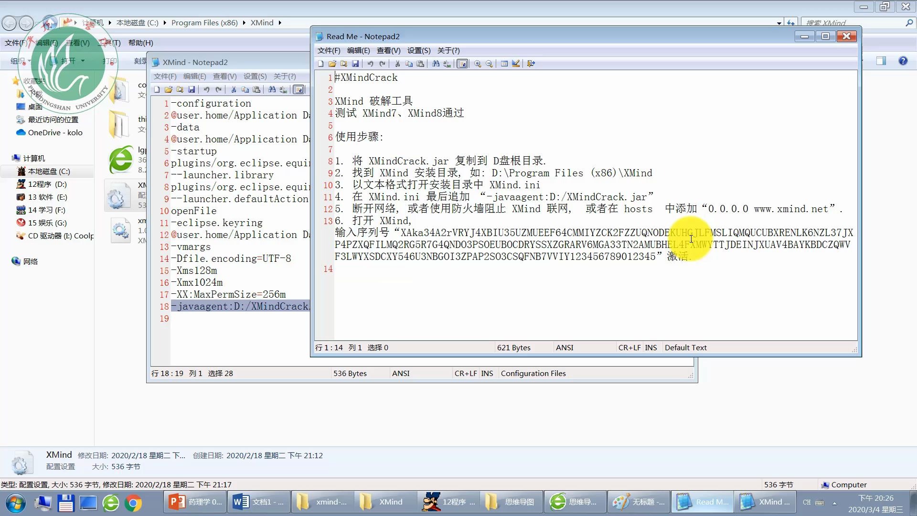Click ANSI encoding in Read Me status bar
The width and height of the screenshot is (917, 516).
(565, 347)
